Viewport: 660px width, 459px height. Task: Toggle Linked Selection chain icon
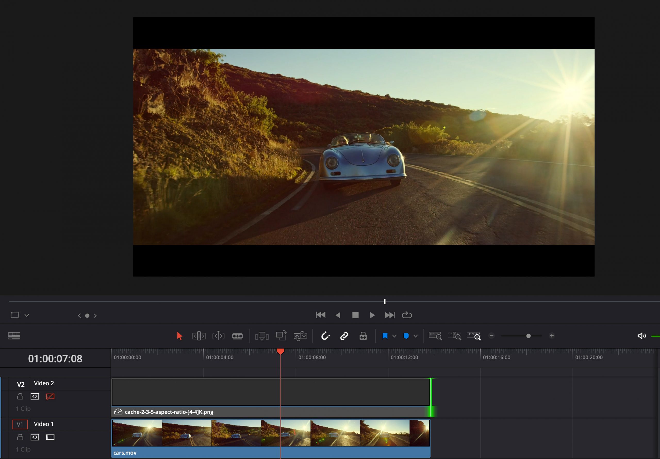click(344, 336)
